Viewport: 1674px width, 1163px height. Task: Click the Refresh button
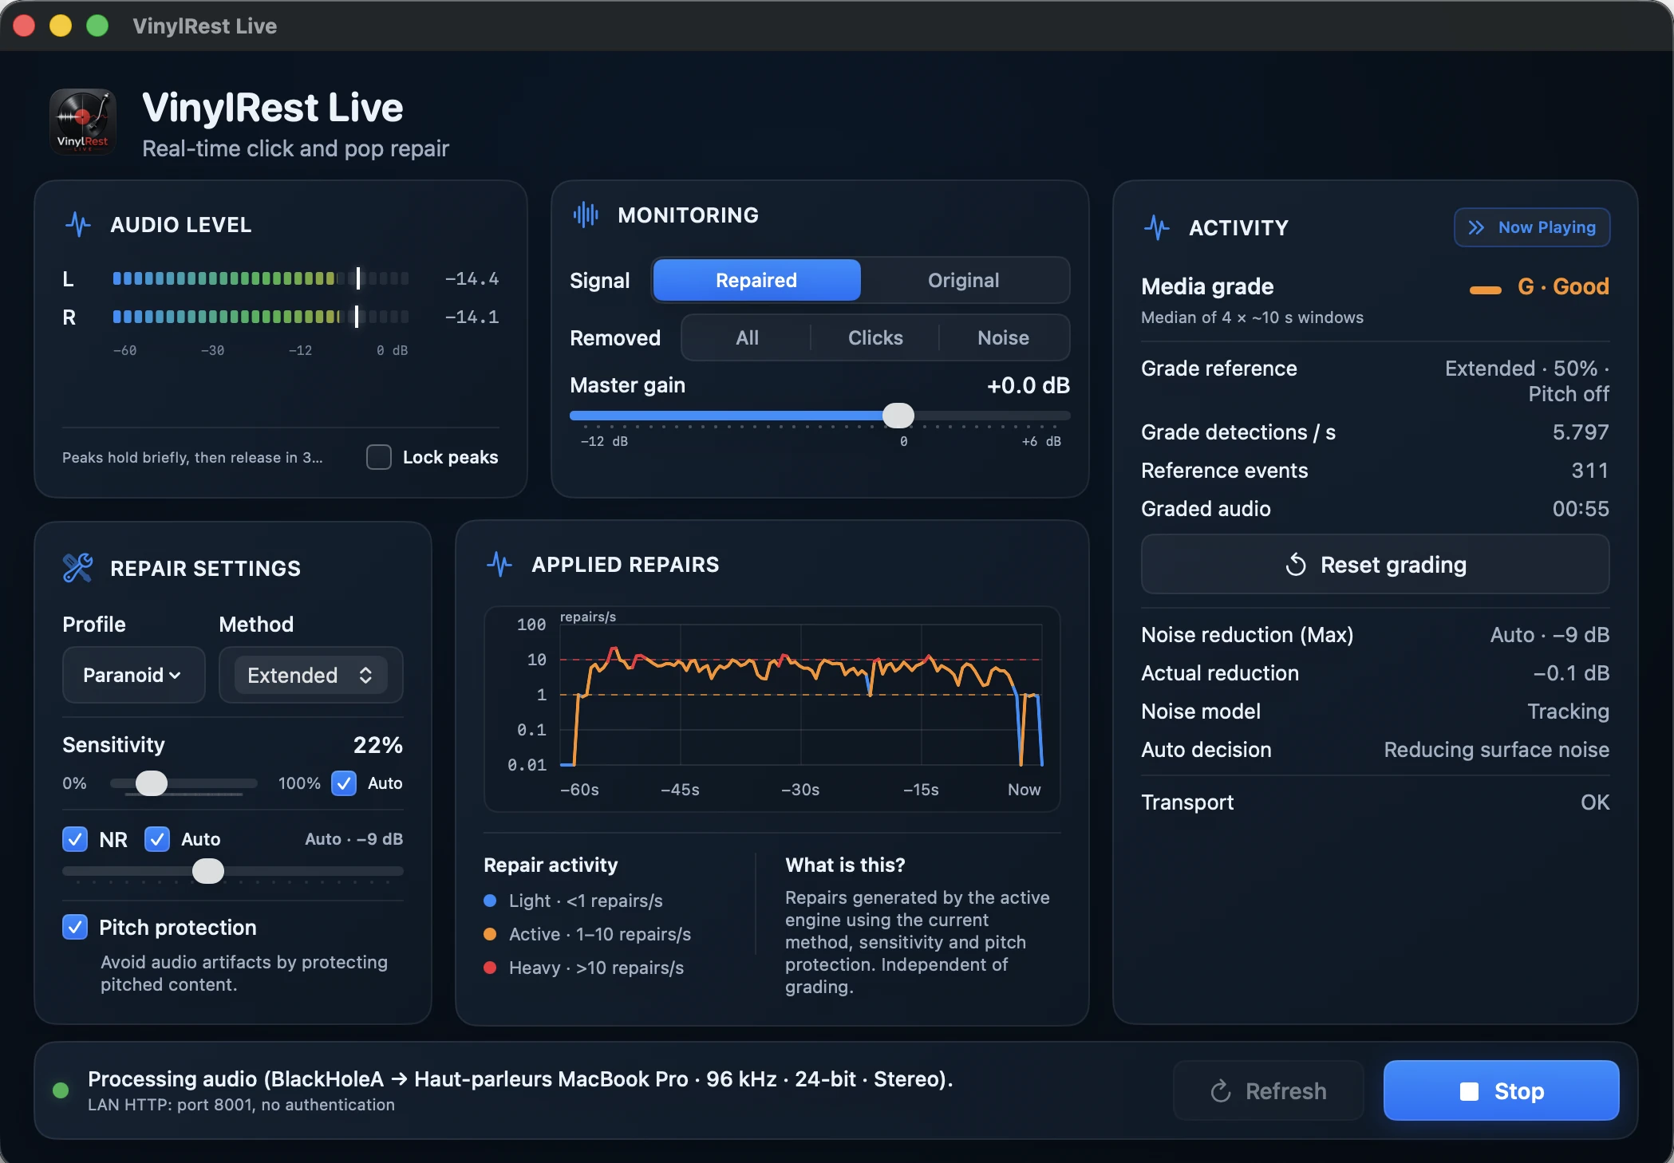[x=1268, y=1091]
